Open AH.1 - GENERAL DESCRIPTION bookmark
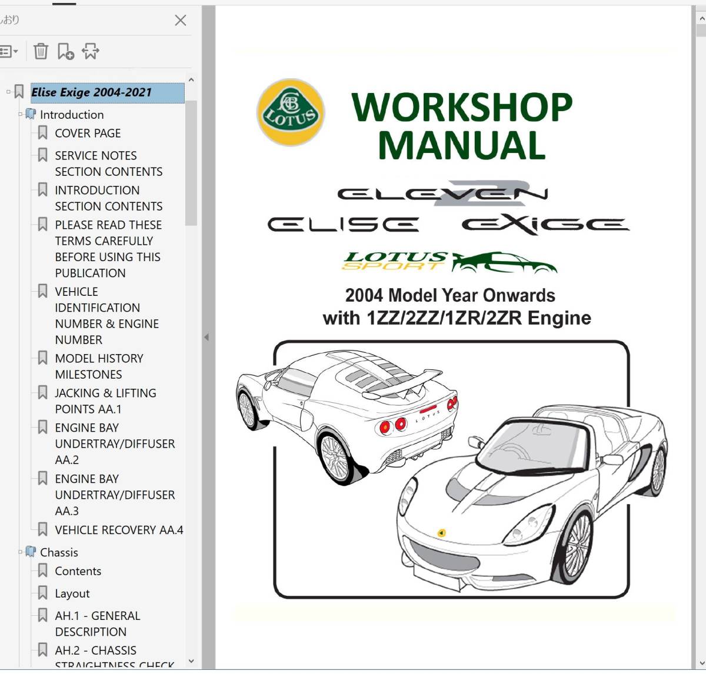 coord(98,624)
